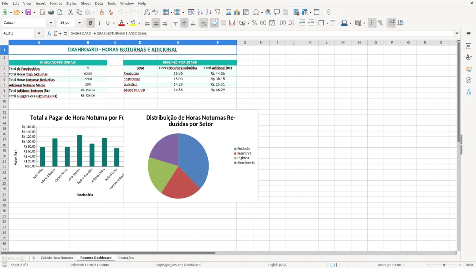476x268 pixels.
Task: Toggle Print Preview icon
Action: click(x=59, y=12)
